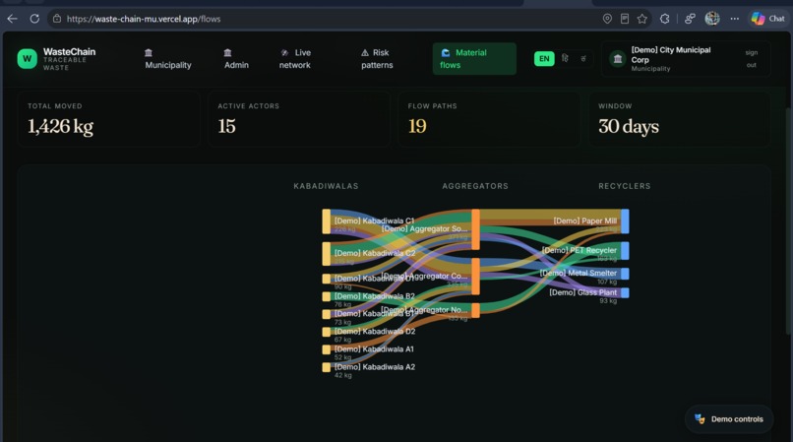This screenshot has height=442, width=793.
Task: Click the Flow Paths value 19
Action: point(417,127)
